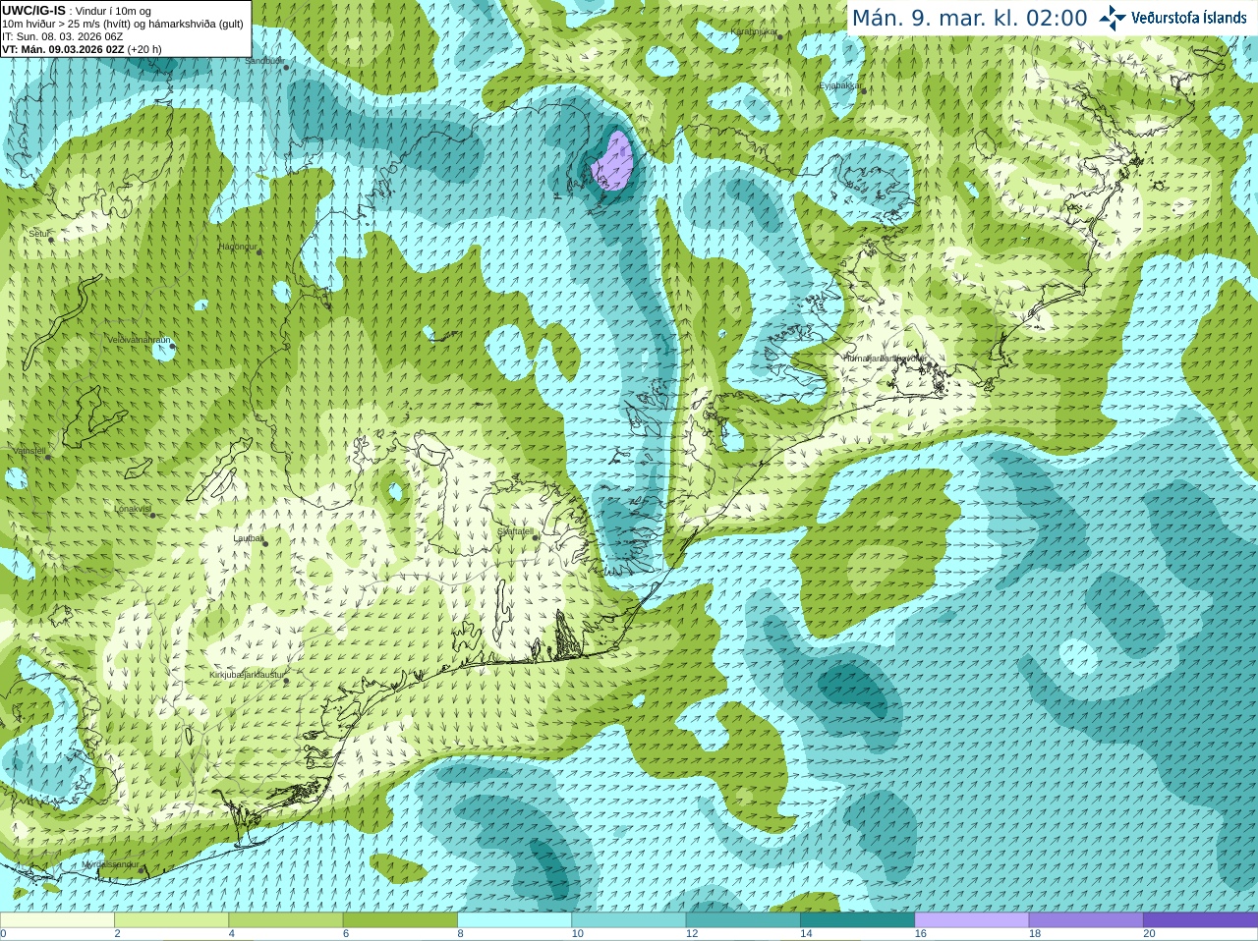
Task: Click the Kirkjubæjarklaustur station label
Action: coord(247,676)
